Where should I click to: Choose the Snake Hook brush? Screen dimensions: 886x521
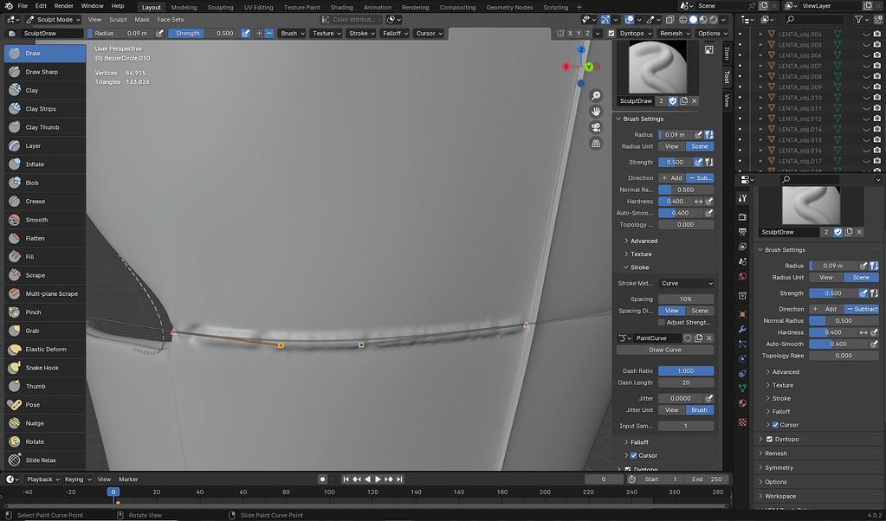tap(45, 368)
